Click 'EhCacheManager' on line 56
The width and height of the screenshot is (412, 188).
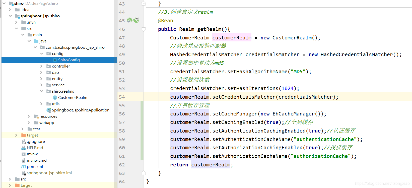click(294, 114)
